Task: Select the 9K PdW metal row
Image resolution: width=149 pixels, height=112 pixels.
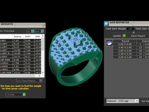Action: [x=21, y=60]
